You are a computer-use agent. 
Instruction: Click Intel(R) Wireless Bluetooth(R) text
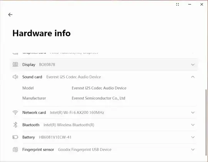pos(69,125)
